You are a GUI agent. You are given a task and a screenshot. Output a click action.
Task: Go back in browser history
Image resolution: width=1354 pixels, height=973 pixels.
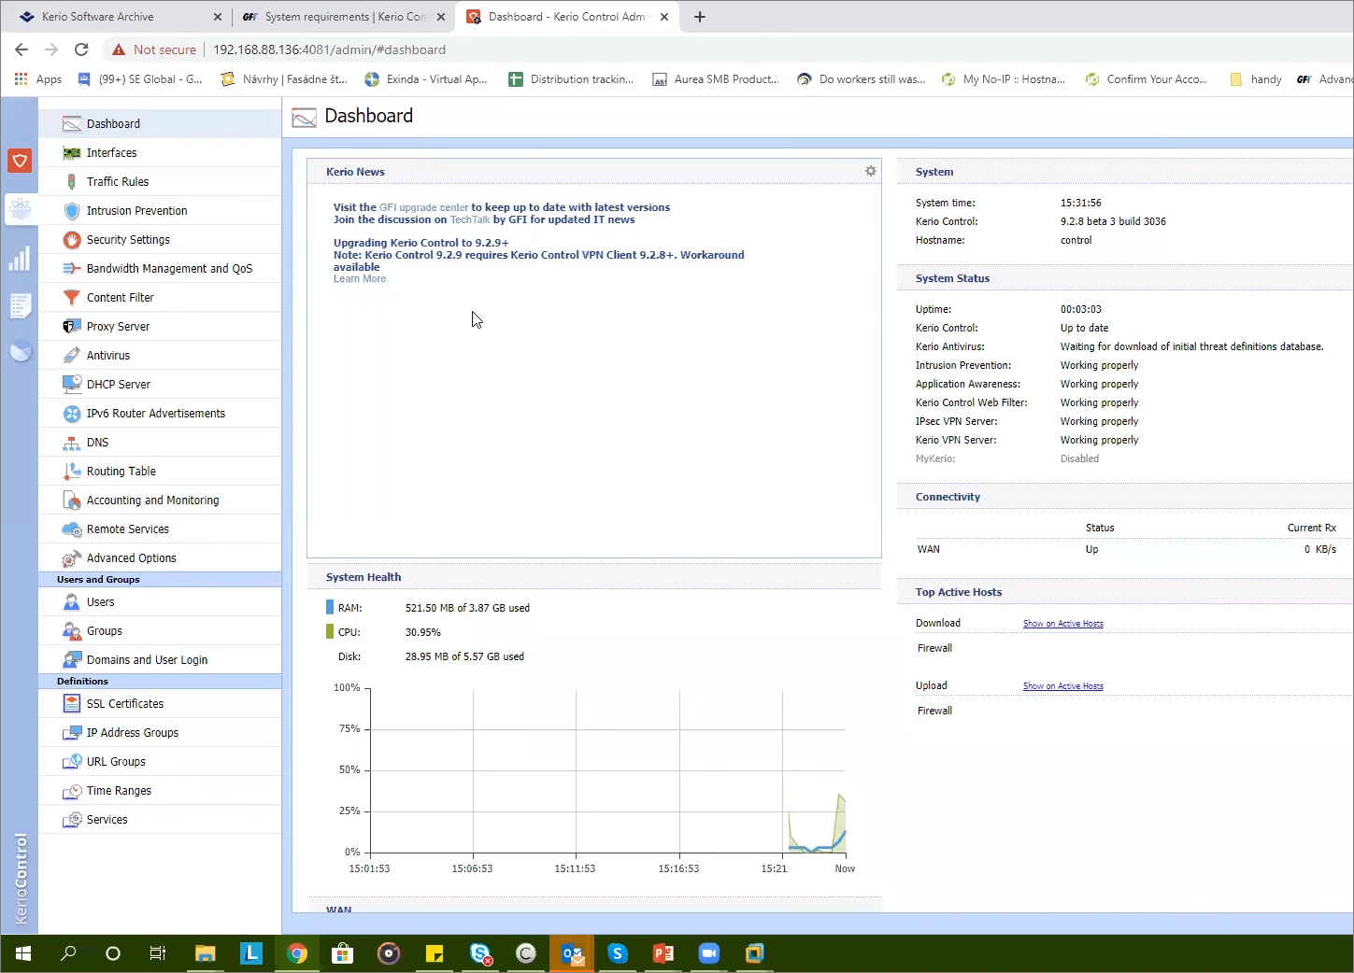coord(21,49)
